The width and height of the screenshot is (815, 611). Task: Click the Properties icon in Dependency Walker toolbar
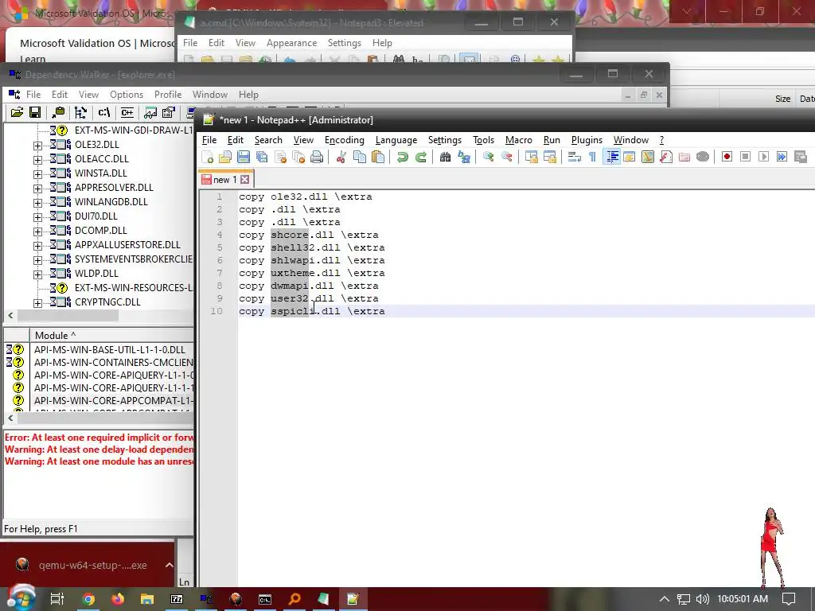(x=169, y=112)
